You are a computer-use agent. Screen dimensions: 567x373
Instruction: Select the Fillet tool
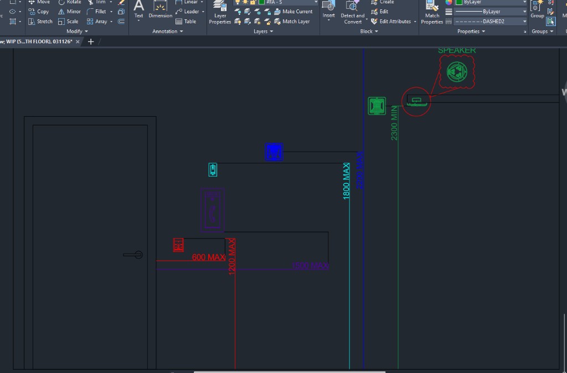pos(96,12)
